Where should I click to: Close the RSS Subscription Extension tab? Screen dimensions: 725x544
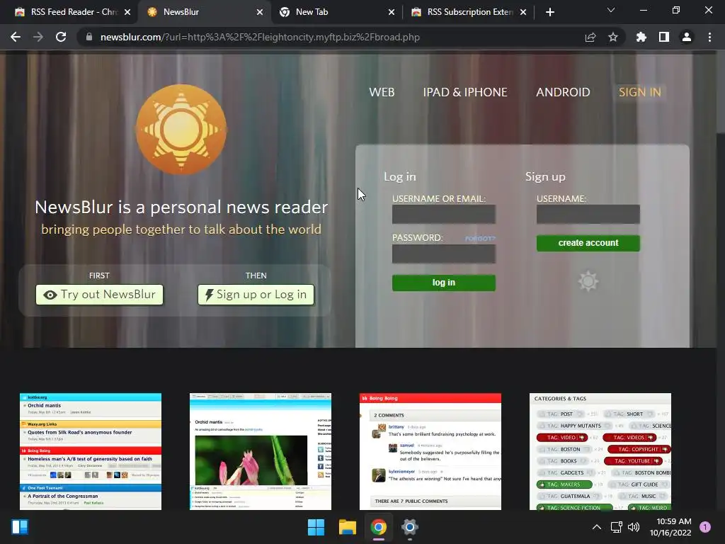tap(523, 12)
